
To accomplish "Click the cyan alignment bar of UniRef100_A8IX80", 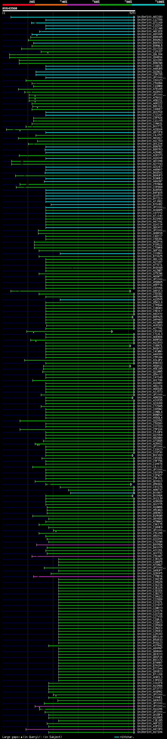I will [x=73, y=17].
